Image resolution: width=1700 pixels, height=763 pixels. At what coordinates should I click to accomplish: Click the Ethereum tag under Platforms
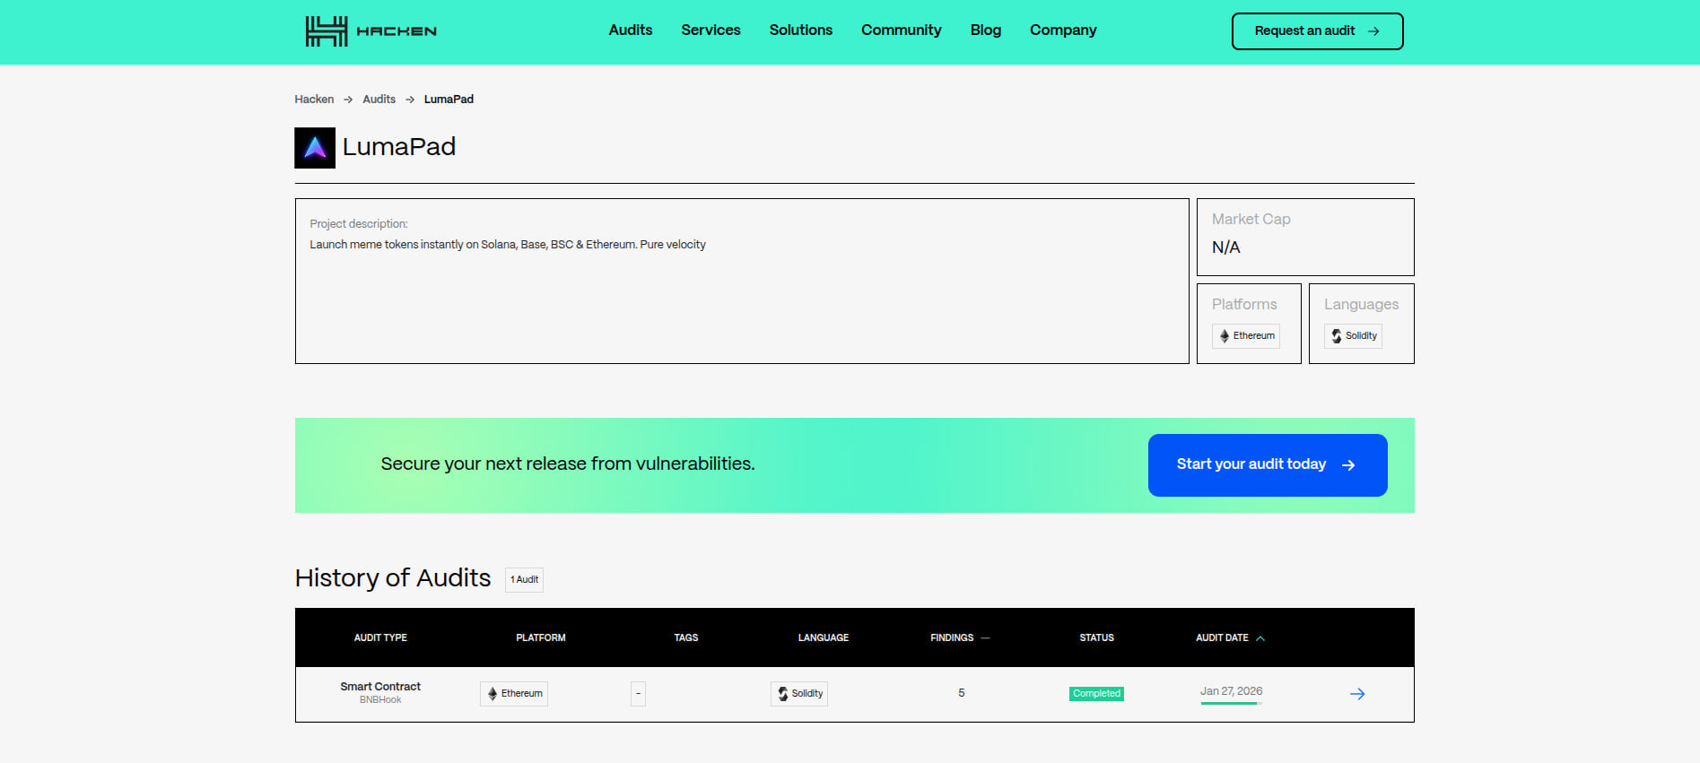click(x=1246, y=336)
